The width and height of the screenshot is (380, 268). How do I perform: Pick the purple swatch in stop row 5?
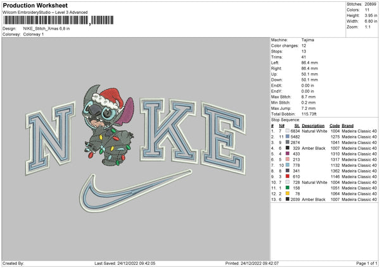(288, 154)
